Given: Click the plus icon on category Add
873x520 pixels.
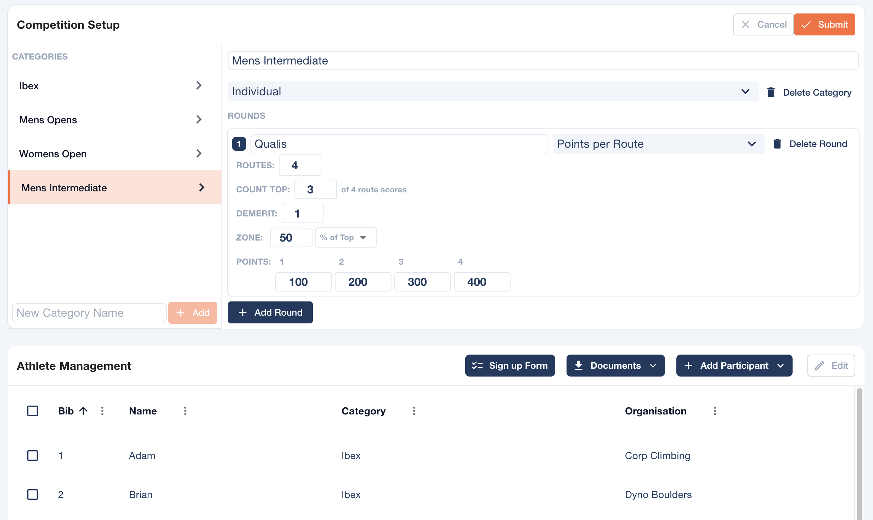Looking at the screenshot, I should click(180, 313).
